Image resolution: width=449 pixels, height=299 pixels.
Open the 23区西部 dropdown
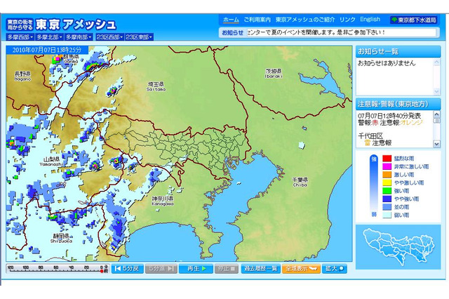(x=109, y=37)
